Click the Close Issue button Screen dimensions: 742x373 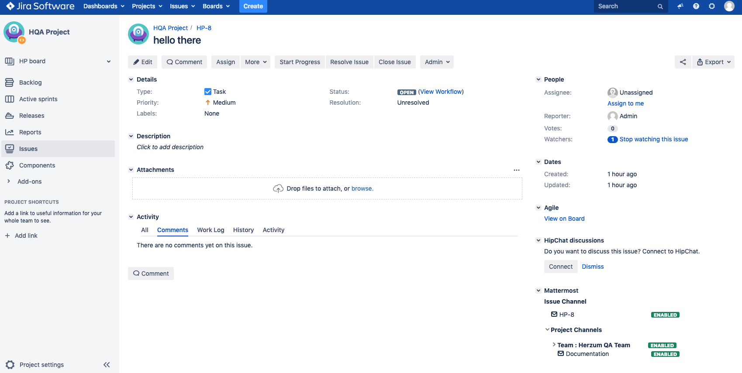click(395, 62)
